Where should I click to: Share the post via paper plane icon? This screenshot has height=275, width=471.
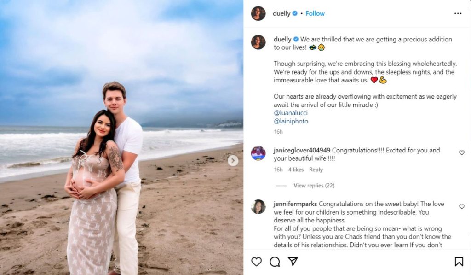click(x=293, y=262)
